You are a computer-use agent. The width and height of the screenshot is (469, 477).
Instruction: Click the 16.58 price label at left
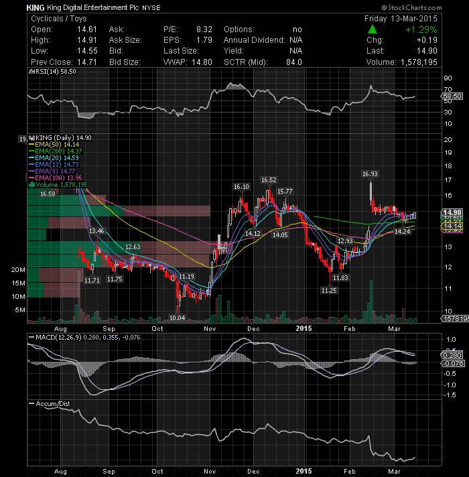pyautogui.click(x=48, y=194)
